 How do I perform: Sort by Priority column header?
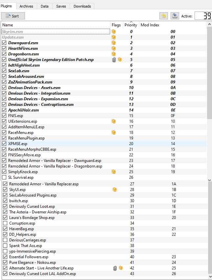[x=131, y=25]
